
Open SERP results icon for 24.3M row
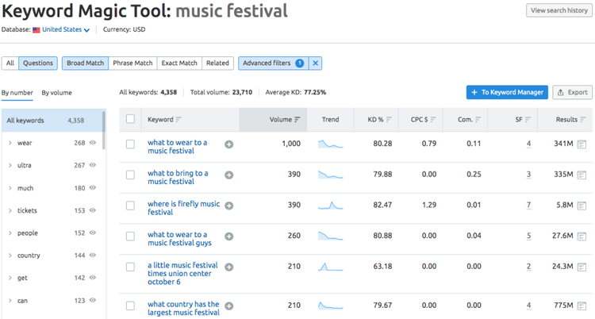[582, 267]
